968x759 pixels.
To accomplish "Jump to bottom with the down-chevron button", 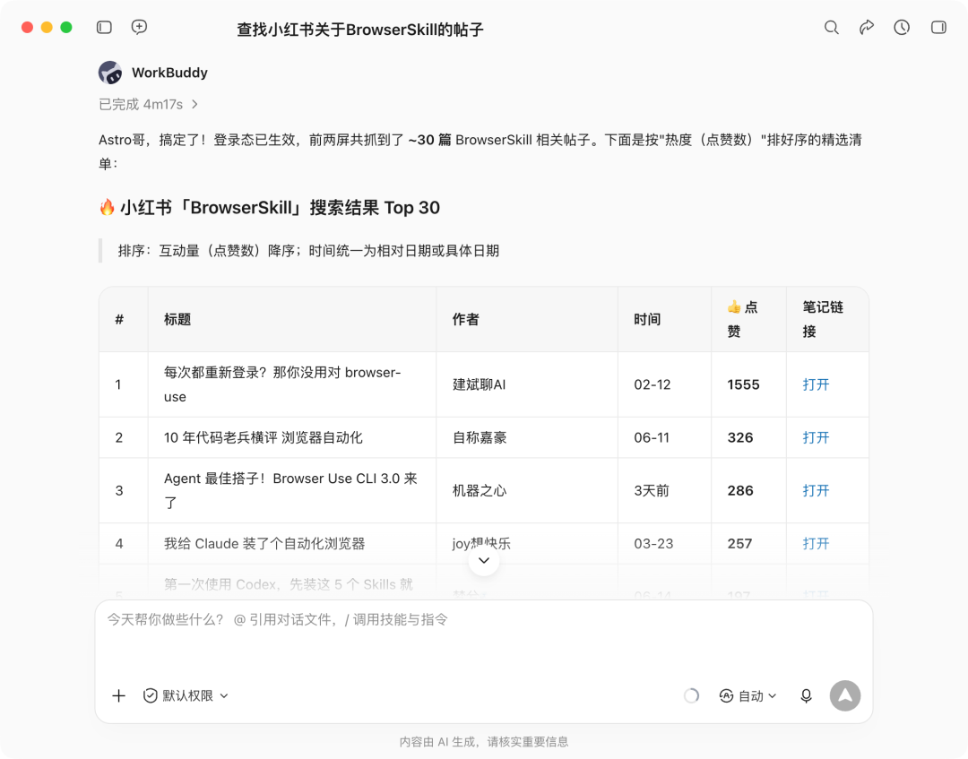I will (484, 560).
